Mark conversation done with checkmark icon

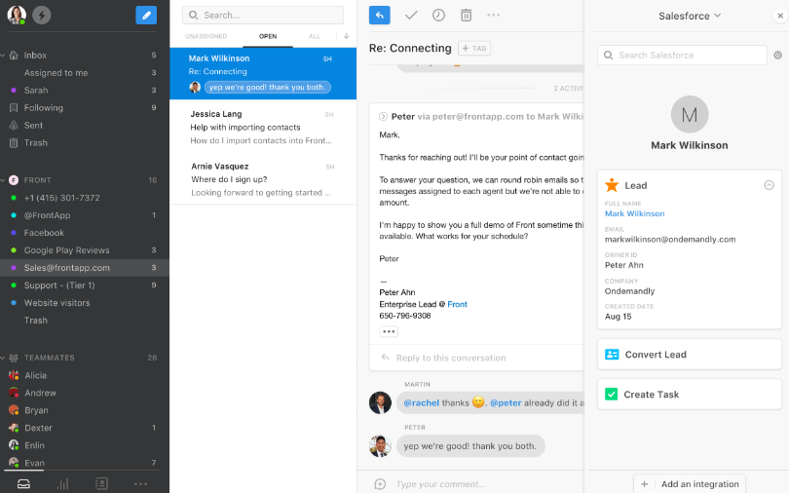(x=411, y=15)
